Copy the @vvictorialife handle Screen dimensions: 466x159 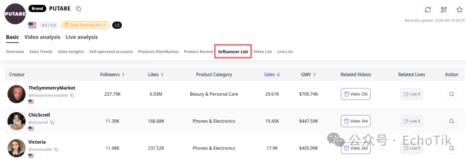(56, 150)
